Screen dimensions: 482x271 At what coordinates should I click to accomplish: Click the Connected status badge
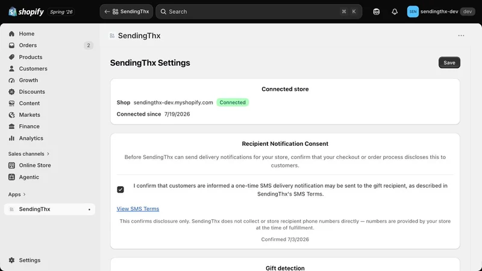pyautogui.click(x=233, y=102)
